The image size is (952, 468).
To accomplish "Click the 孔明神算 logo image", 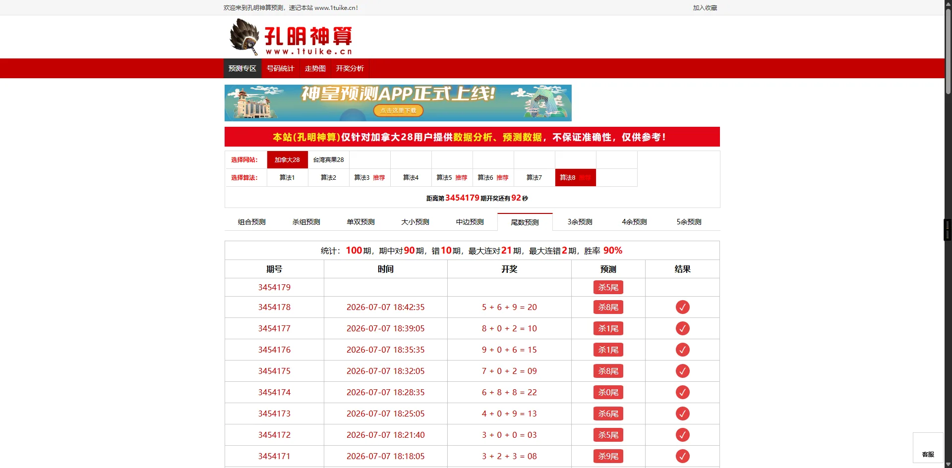I will point(291,37).
